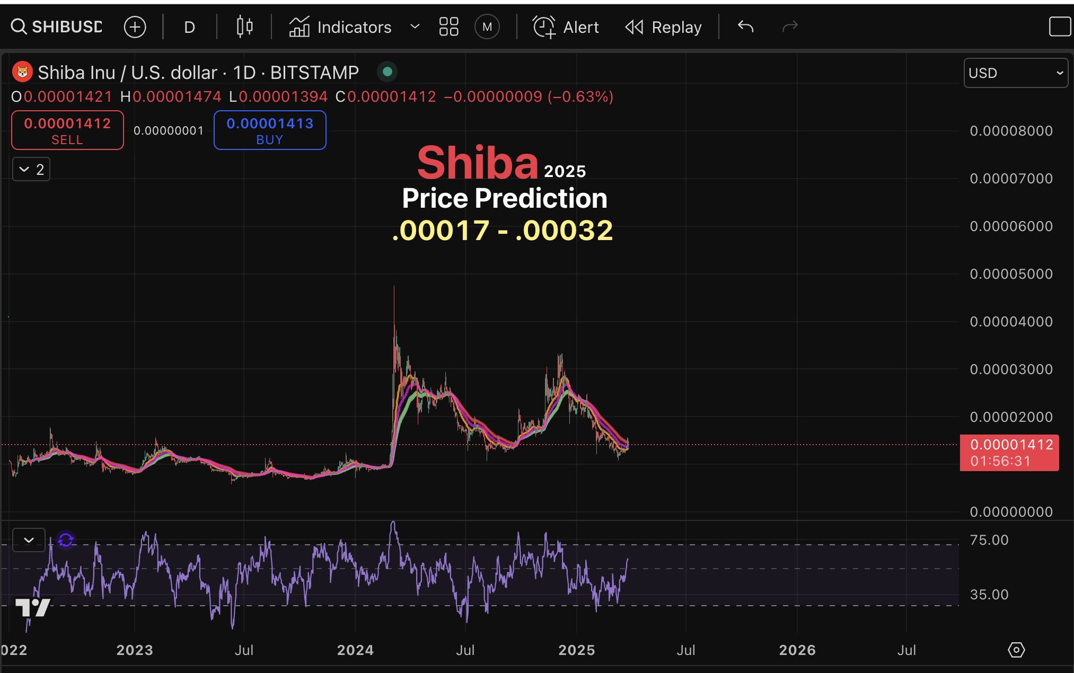The height and width of the screenshot is (673, 1074).
Task: Expand the collapsed indicators legend showing 2
Action: (31, 170)
